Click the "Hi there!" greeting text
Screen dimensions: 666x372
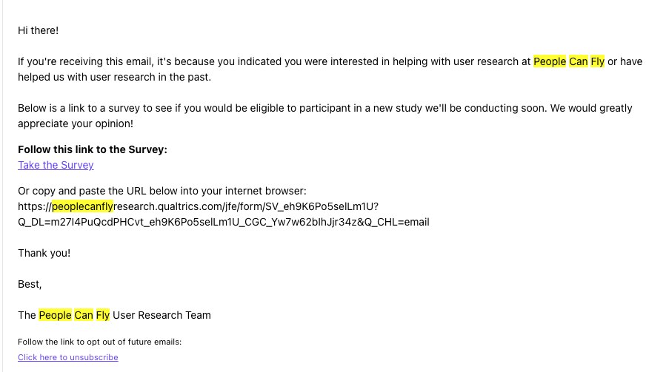[38, 30]
